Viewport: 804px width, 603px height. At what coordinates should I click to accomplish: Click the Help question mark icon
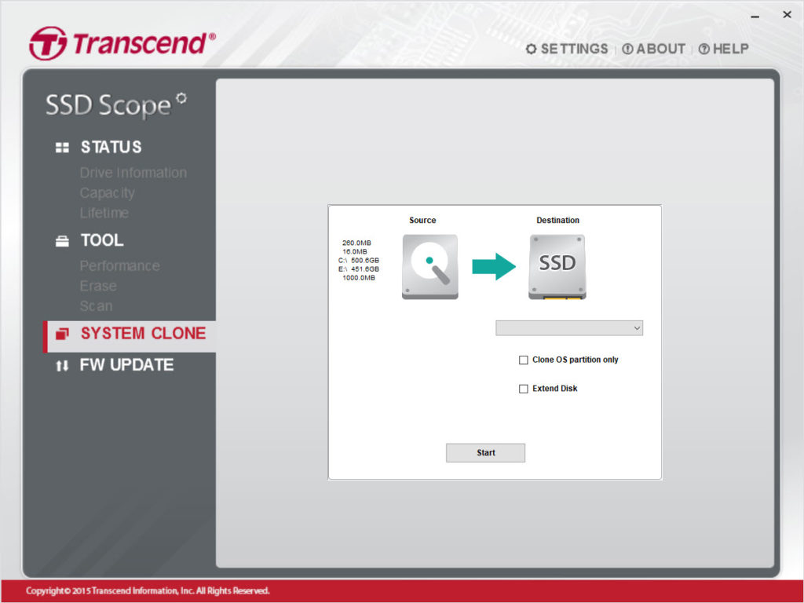[x=704, y=49]
